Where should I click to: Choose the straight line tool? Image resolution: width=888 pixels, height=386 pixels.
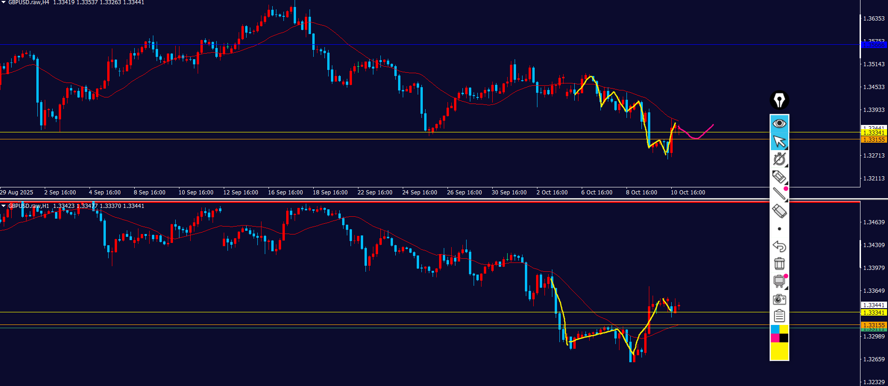tap(779, 194)
